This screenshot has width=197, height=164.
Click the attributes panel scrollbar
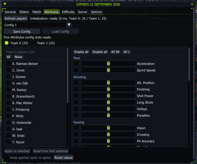click(x=189, y=64)
